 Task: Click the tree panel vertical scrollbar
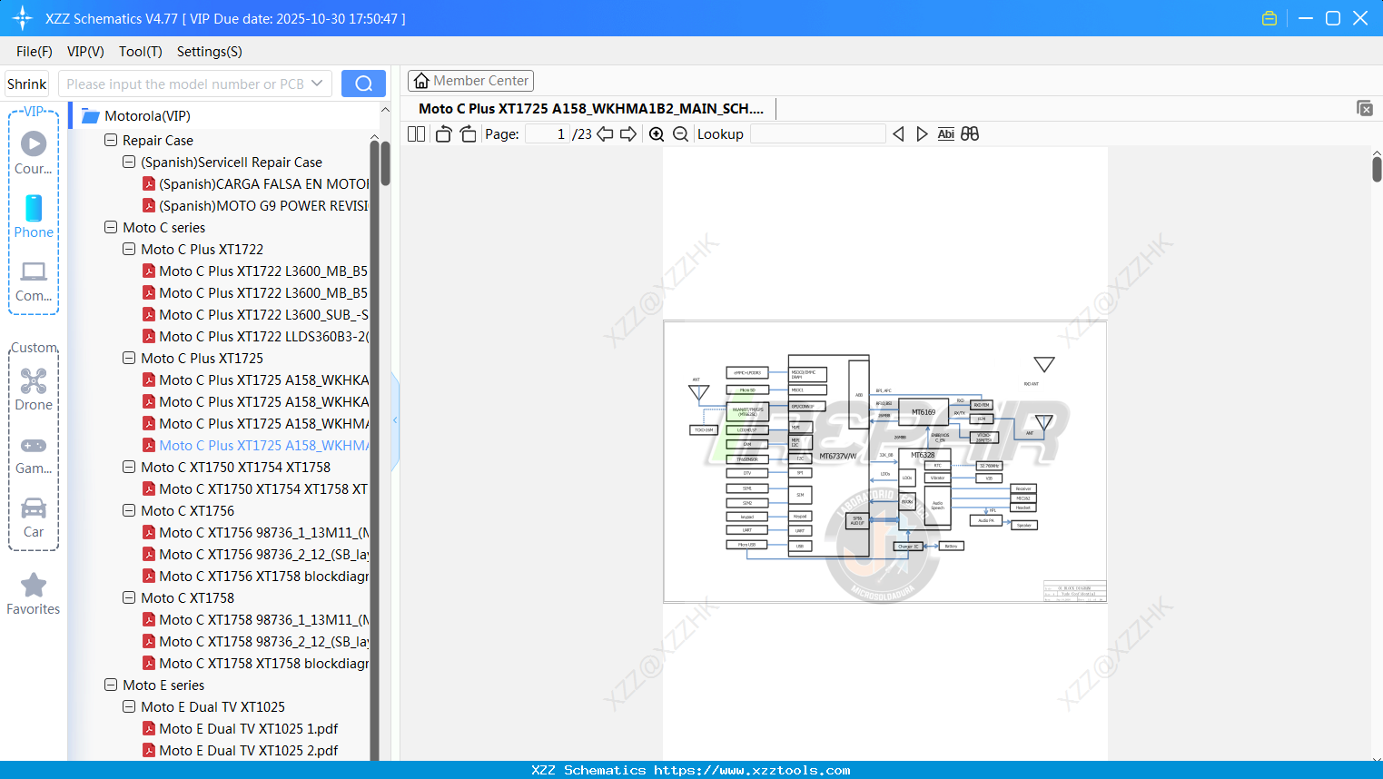[385, 163]
